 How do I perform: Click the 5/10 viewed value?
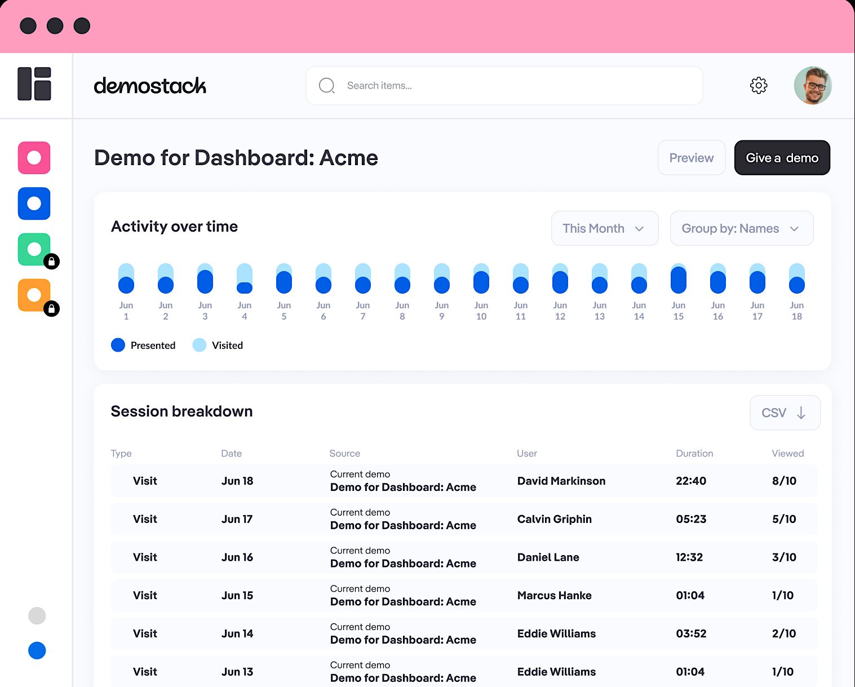[784, 519]
